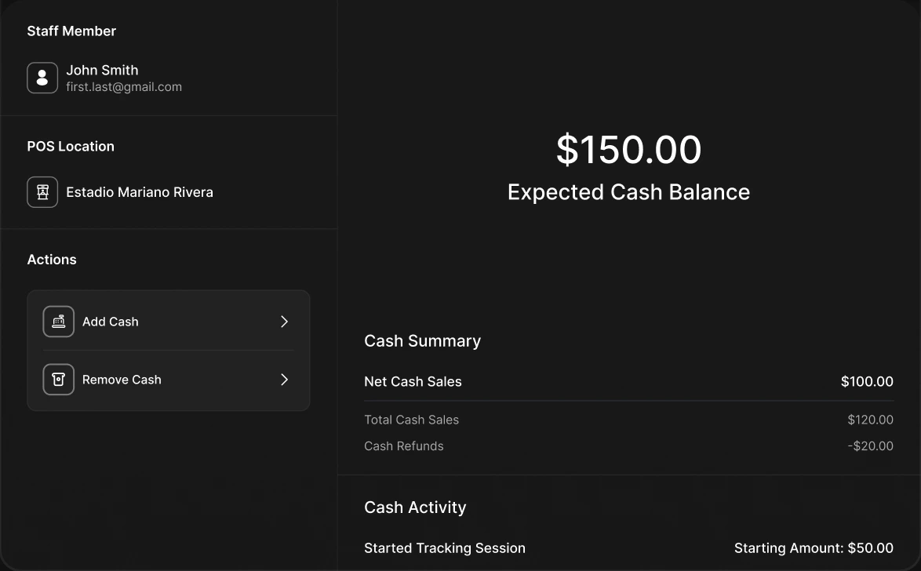The height and width of the screenshot is (571, 921).
Task: Click the Starting Amount: $50.00 text
Action: pos(814,548)
